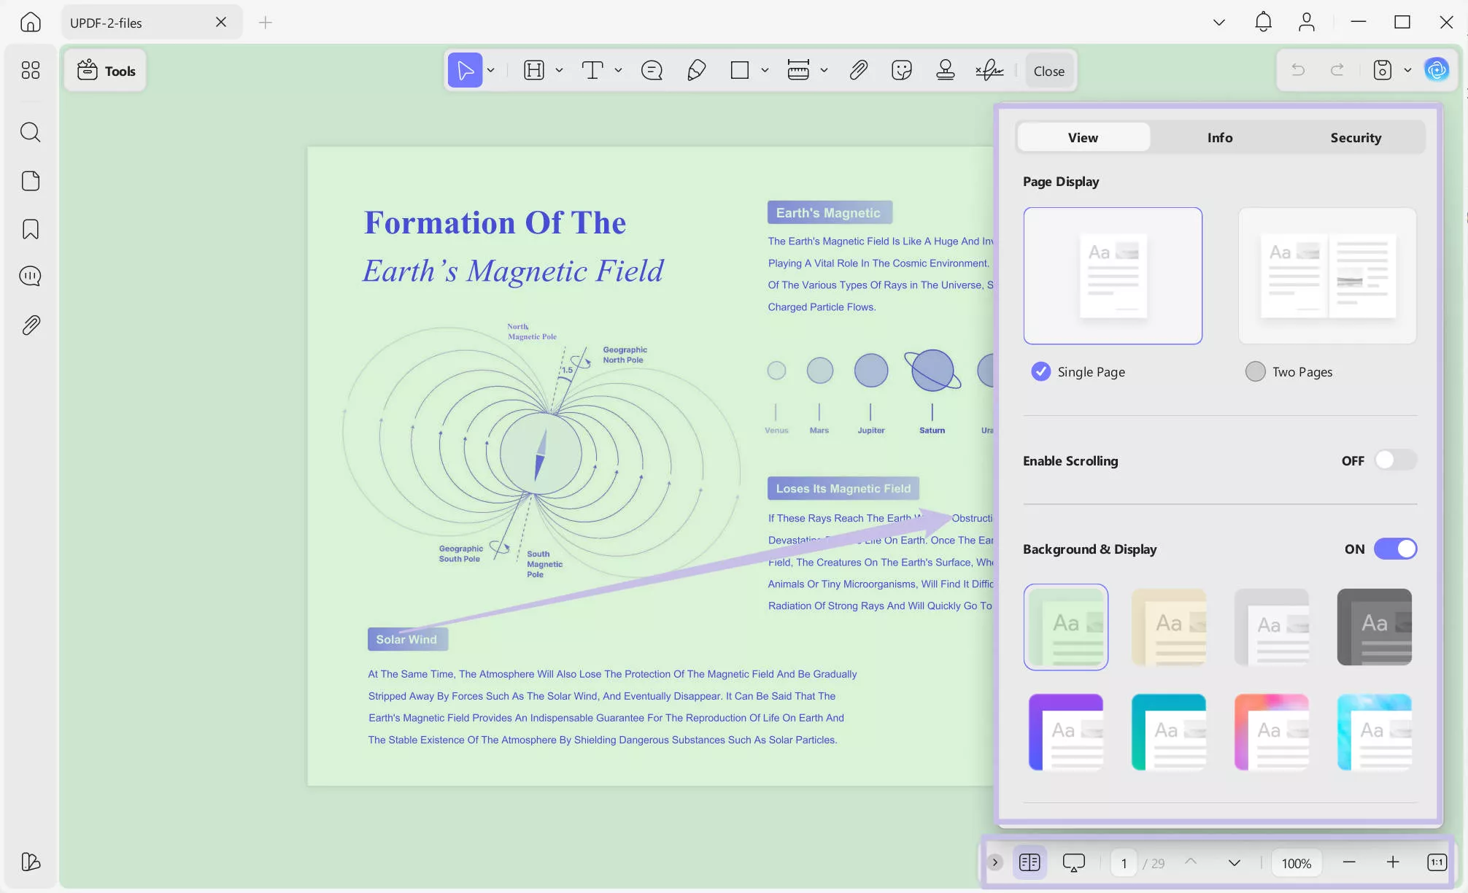Select the stamp tool

point(946,71)
